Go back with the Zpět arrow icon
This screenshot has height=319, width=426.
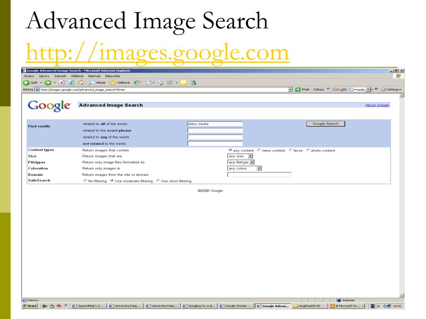[x=26, y=83]
